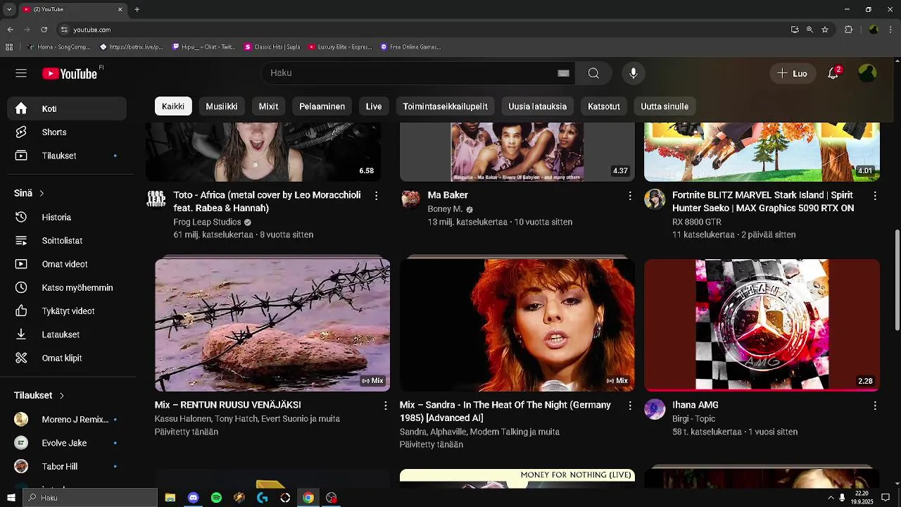Click the Luo create button
This screenshot has width=901, height=507.
[x=793, y=73]
